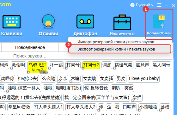Play the 打问号 sound
The image size is (177, 115).
[x=73, y=65]
